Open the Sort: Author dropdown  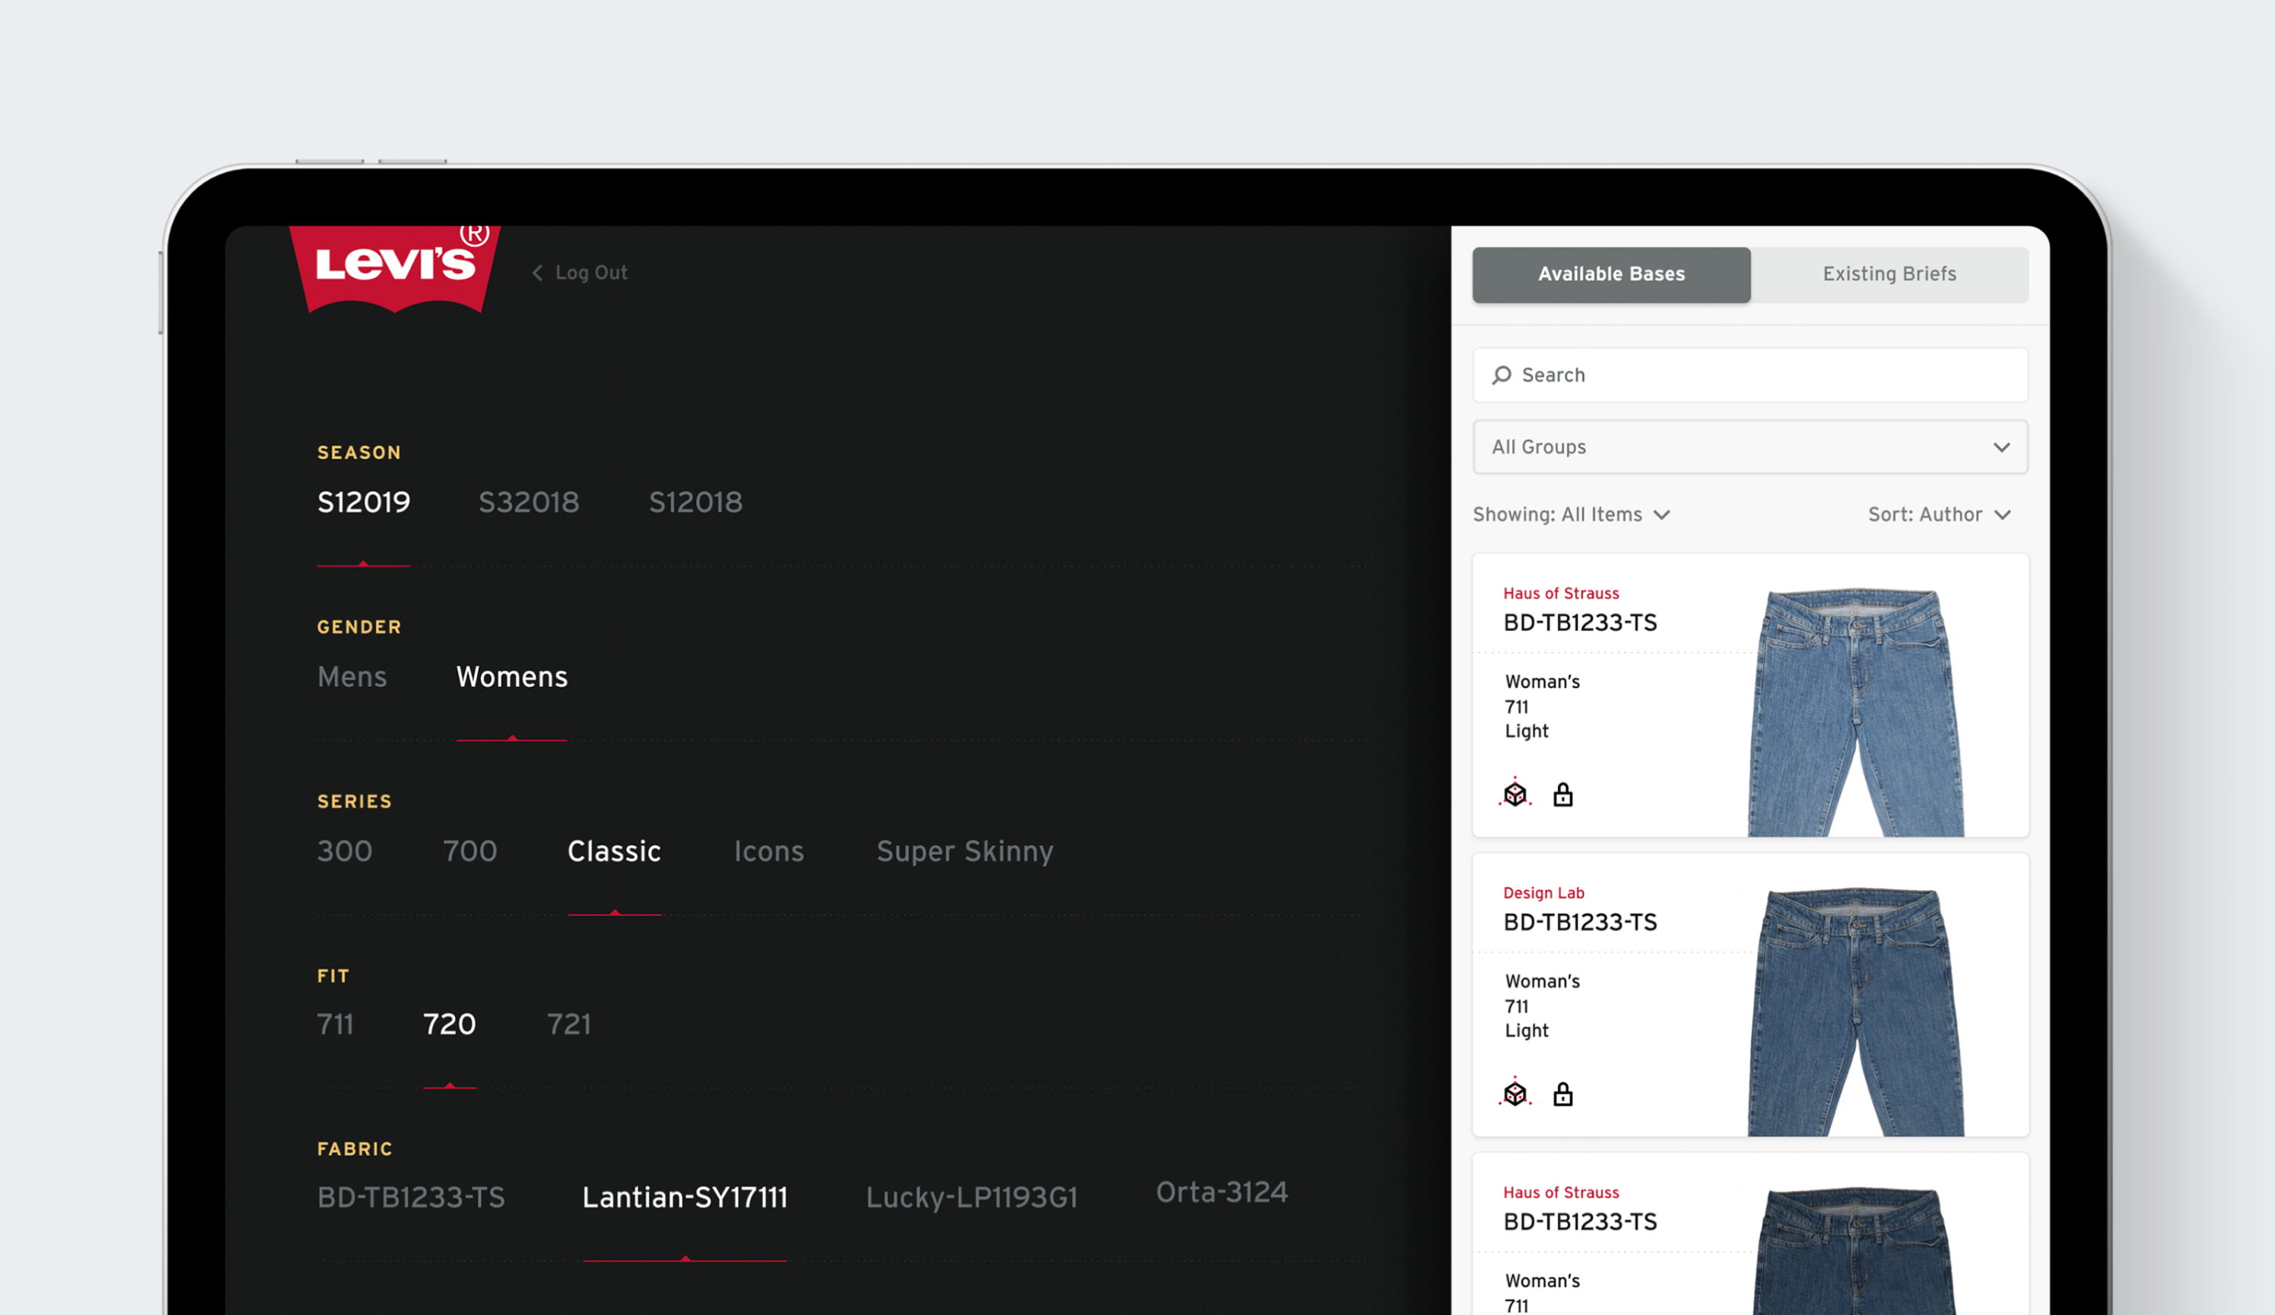[x=1939, y=515]
